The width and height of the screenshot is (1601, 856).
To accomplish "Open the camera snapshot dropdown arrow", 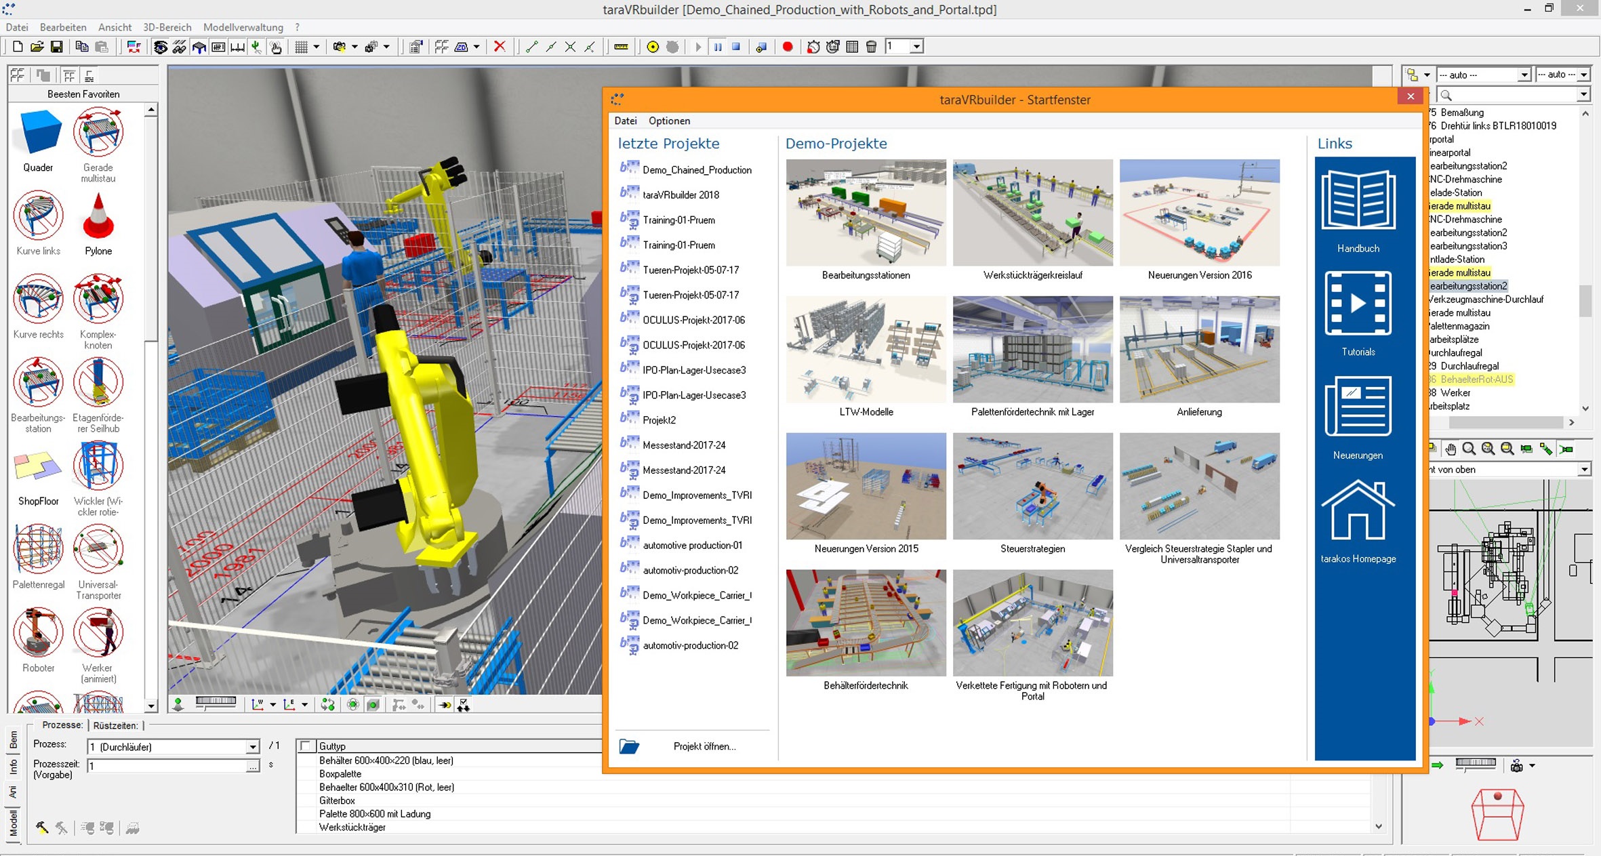I will pos(354,47).
